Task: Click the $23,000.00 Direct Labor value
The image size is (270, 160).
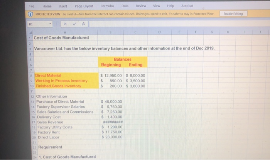Action: coord(112,137)
